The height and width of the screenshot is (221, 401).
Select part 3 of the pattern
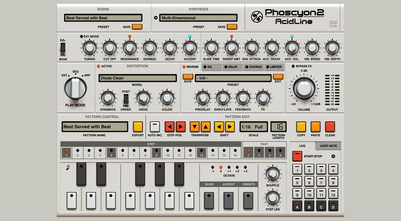point(270,153)
